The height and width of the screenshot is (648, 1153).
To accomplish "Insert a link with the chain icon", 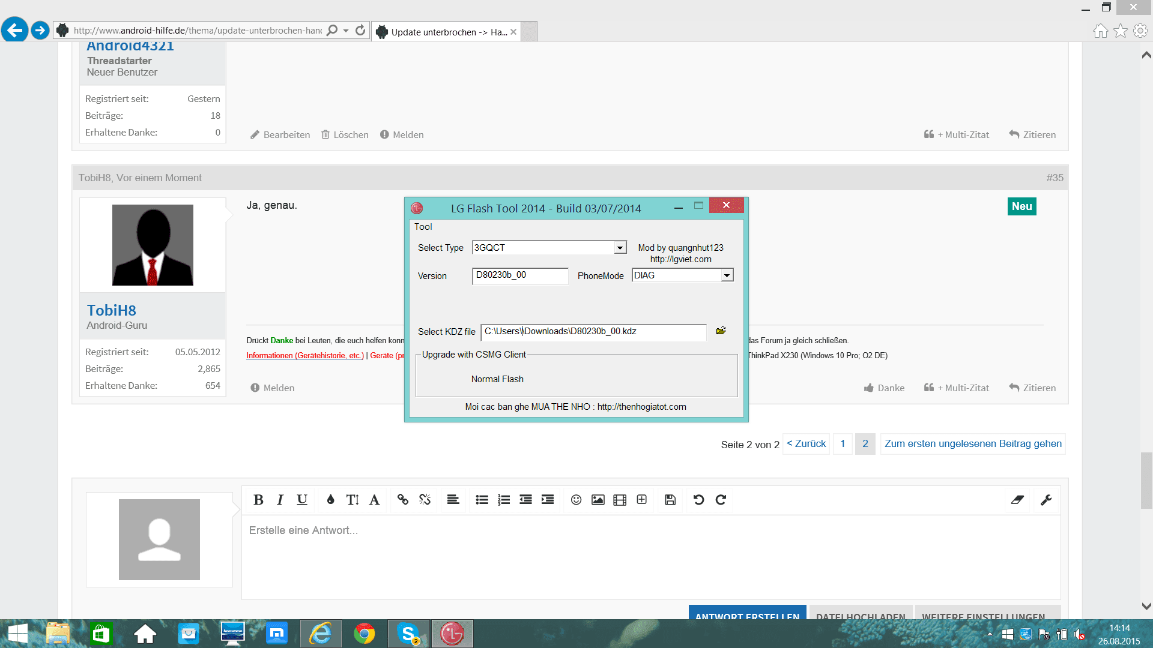I will 403,500.
